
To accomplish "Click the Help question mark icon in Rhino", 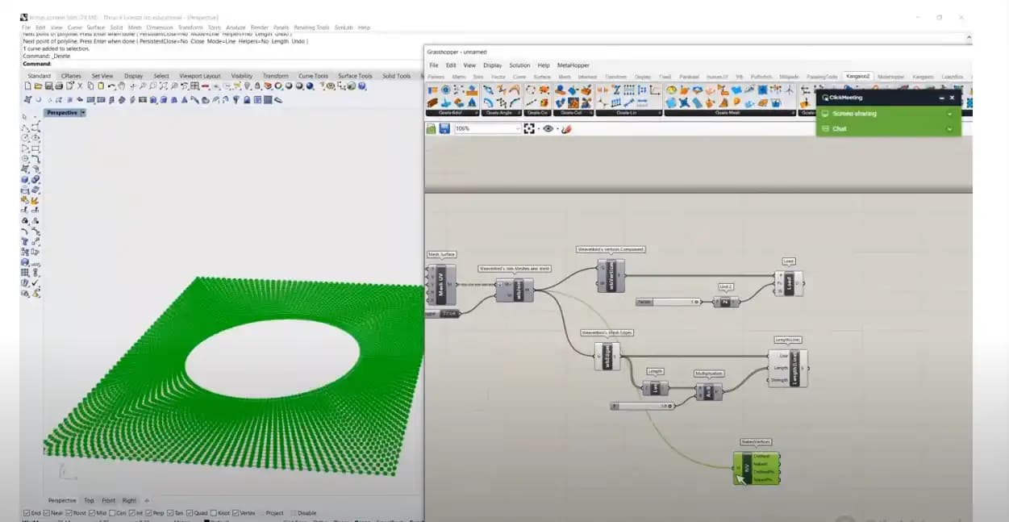I will click(361, 86).
